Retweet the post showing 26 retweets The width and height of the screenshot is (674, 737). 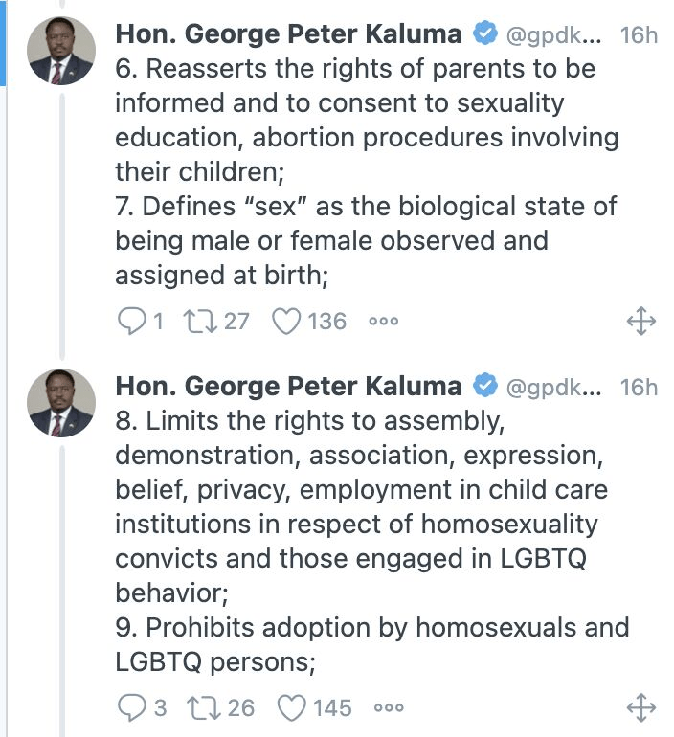point(203,707)
